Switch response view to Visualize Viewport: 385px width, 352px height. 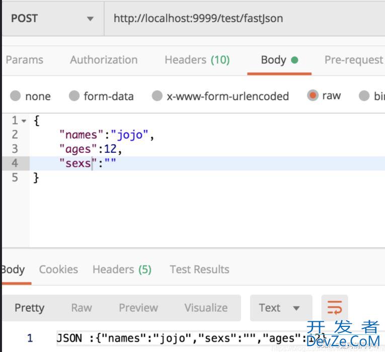206,308
